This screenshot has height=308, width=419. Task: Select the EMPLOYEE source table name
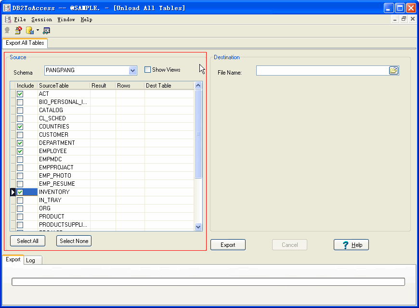53,151
